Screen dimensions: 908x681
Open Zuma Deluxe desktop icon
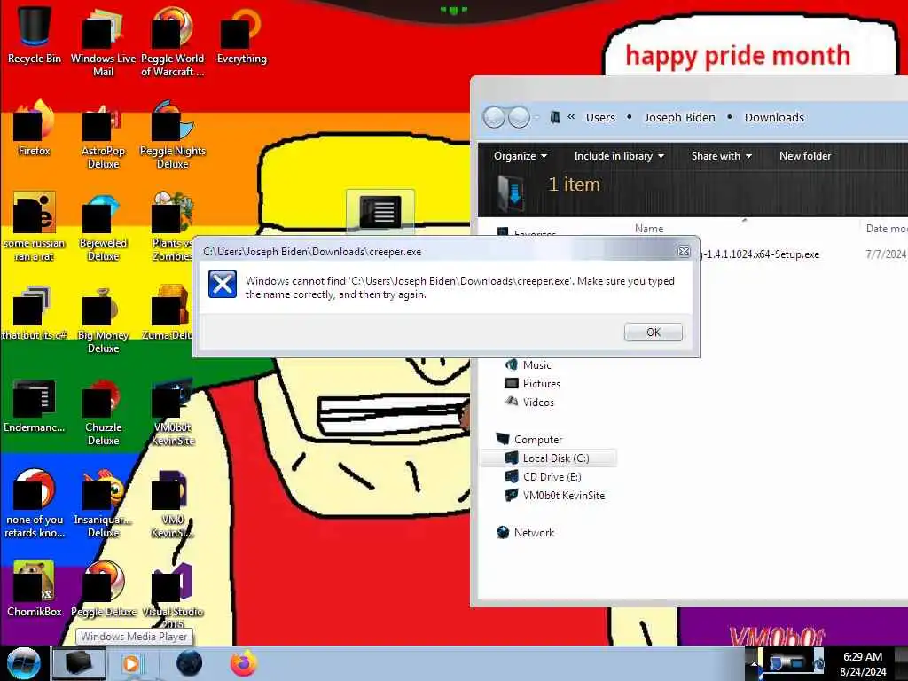pos(170,313)
